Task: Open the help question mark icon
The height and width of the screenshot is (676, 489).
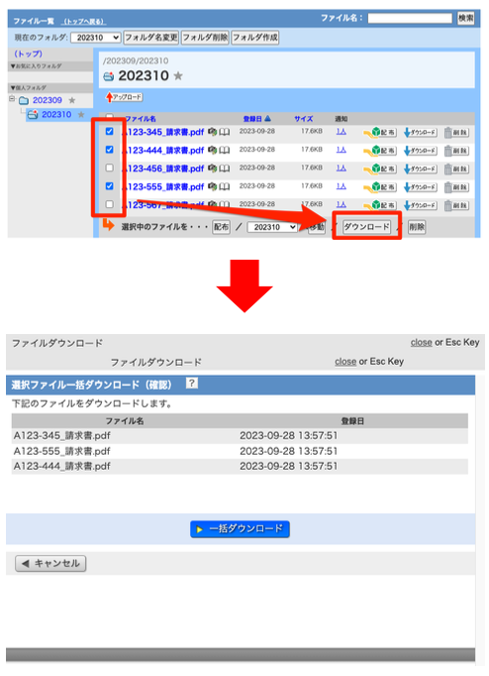Action: pos(192,383)
